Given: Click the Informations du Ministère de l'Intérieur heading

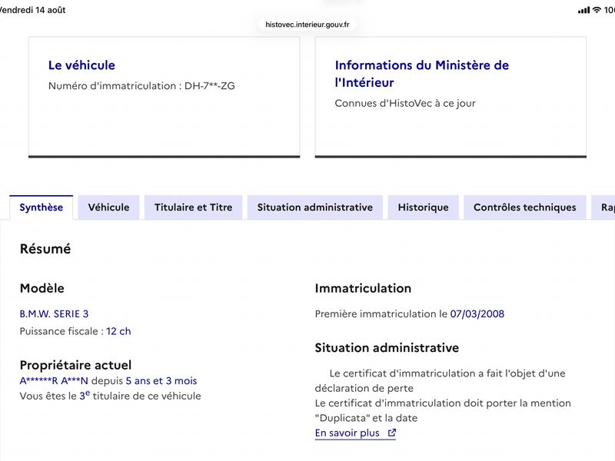Looking at the screenshot, I should pyautogui.click(x=421, y=74).
